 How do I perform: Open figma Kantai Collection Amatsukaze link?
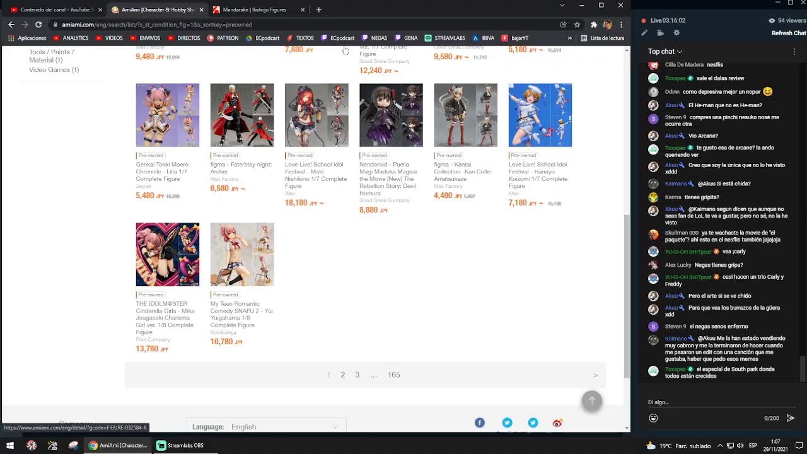pos(465,172)
